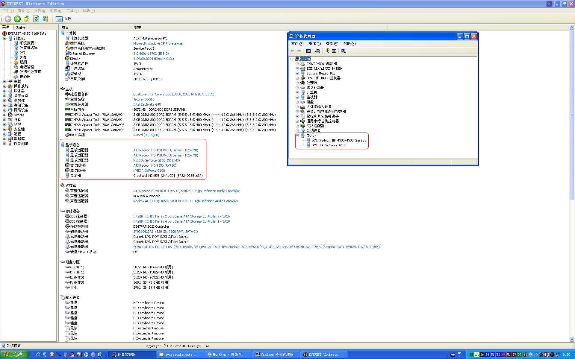This screenshot has width=575, height=359.
Task: Open 操作 menu in Device Manager
Action: point(314,44)
